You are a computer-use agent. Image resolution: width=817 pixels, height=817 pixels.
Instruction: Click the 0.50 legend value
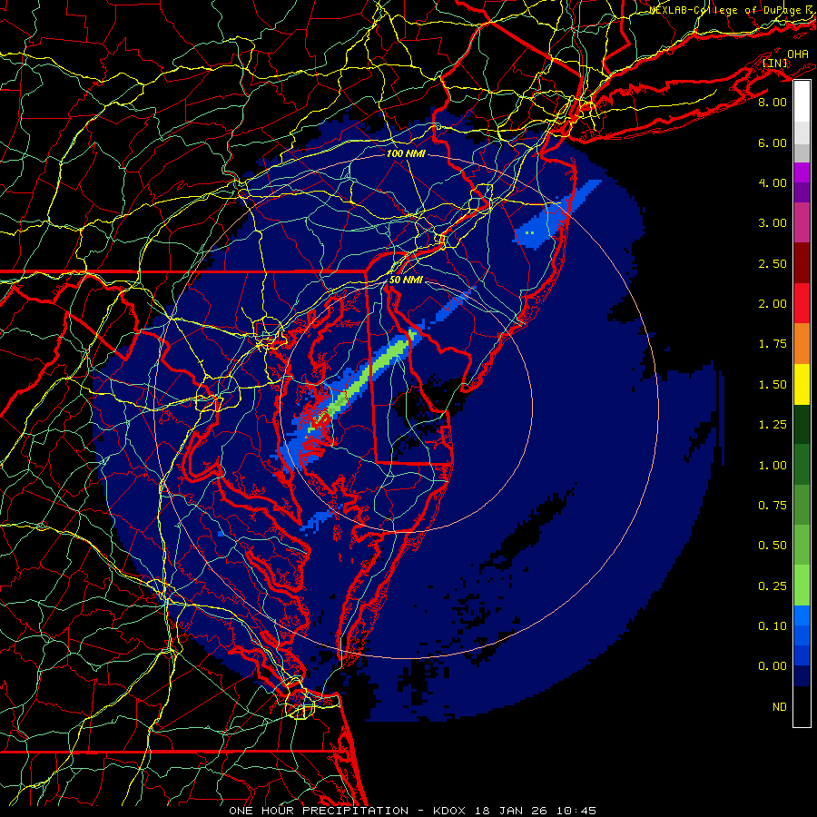coord(773,546)
